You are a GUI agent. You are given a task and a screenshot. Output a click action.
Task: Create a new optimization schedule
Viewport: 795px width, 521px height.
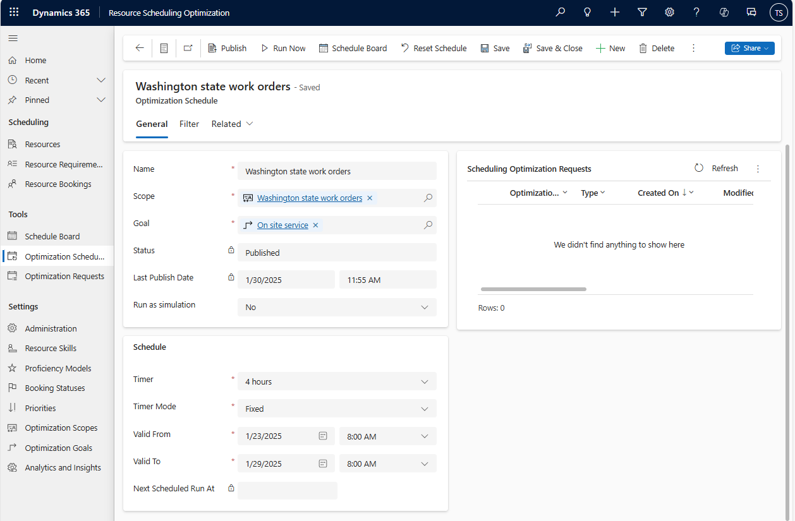pyautogui.click(x=610, y=47)
